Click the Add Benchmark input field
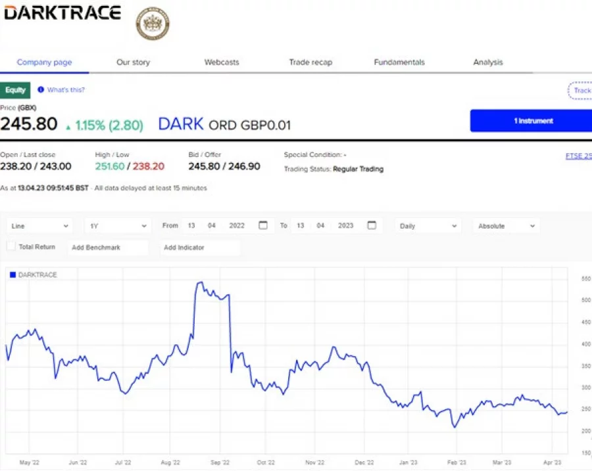The image size is (592, 471). 109,248
